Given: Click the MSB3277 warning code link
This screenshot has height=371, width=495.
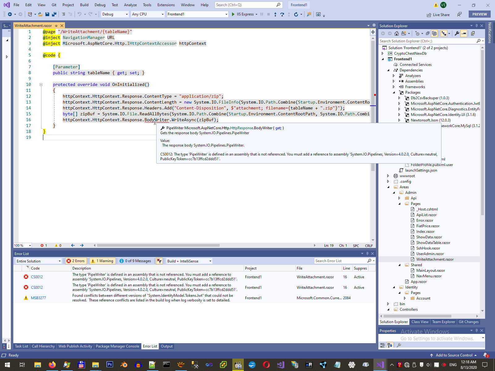Looking at the screenshot, I should coord(38,298).
